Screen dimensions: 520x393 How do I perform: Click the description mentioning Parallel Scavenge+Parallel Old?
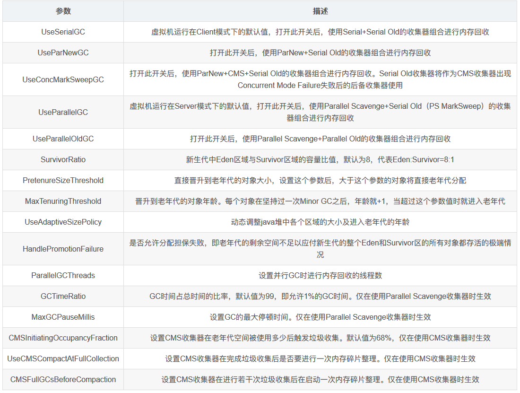[320, 139]
